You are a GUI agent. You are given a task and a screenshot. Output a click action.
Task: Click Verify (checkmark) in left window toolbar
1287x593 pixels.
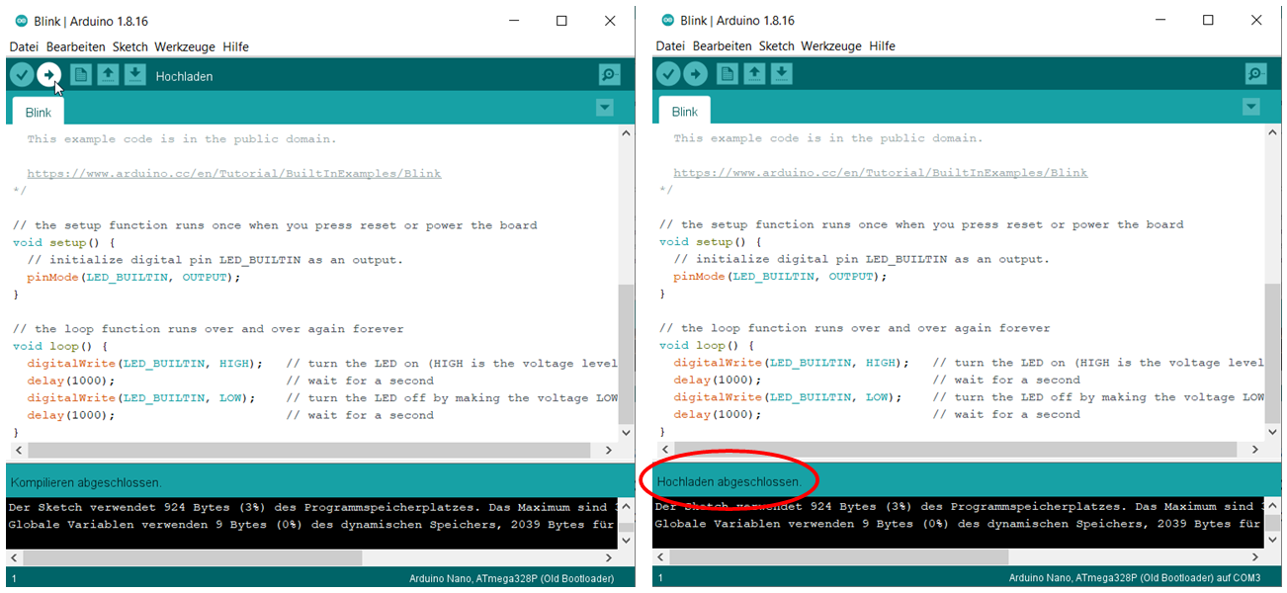click(21, 73)
